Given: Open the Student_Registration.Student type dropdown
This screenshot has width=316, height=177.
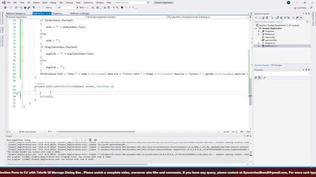Looking at the screenshot, I should click(127, 17).
